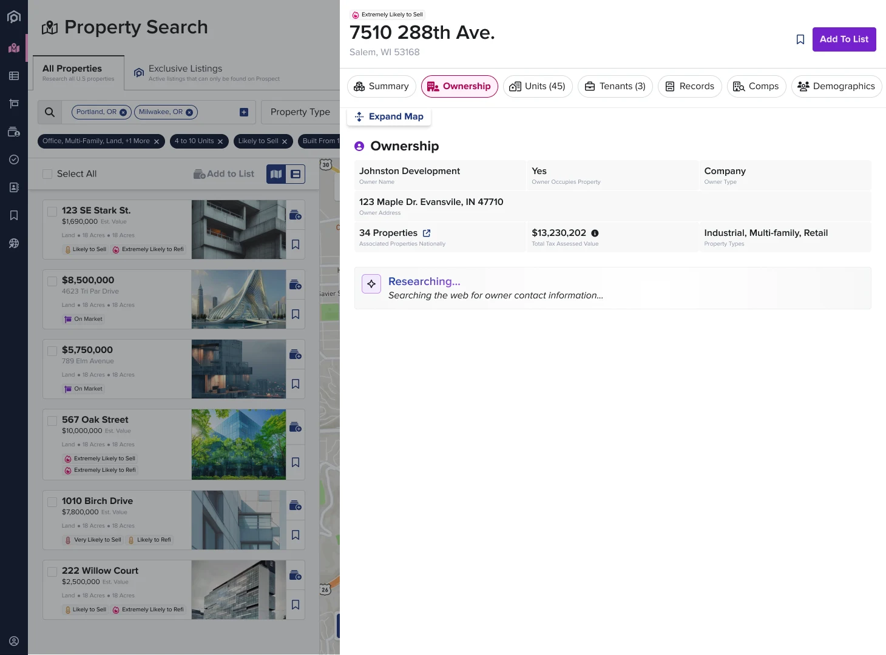The image size is (886, 655).
Task: Switch to the Summary tab
Action: pyautogui.click(x=382, y=86)
